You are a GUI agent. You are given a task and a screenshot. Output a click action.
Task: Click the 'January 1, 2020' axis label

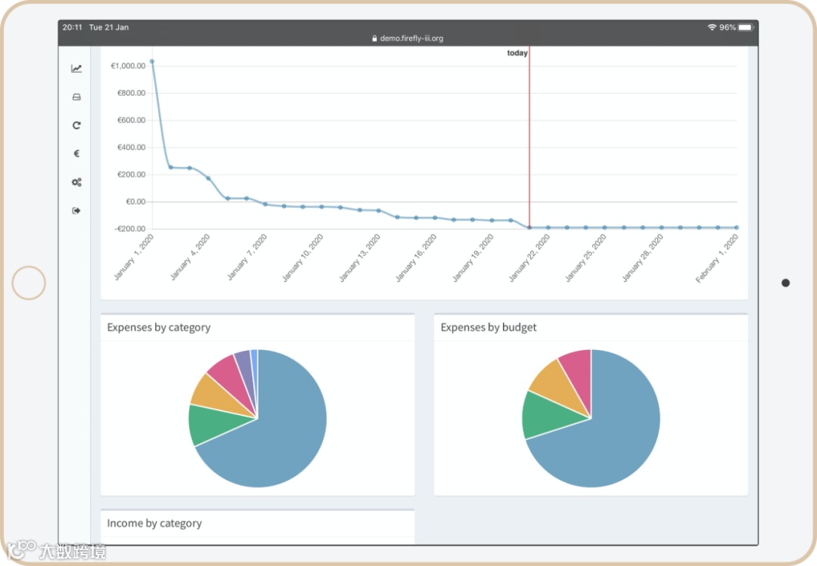tap(134, 257)
